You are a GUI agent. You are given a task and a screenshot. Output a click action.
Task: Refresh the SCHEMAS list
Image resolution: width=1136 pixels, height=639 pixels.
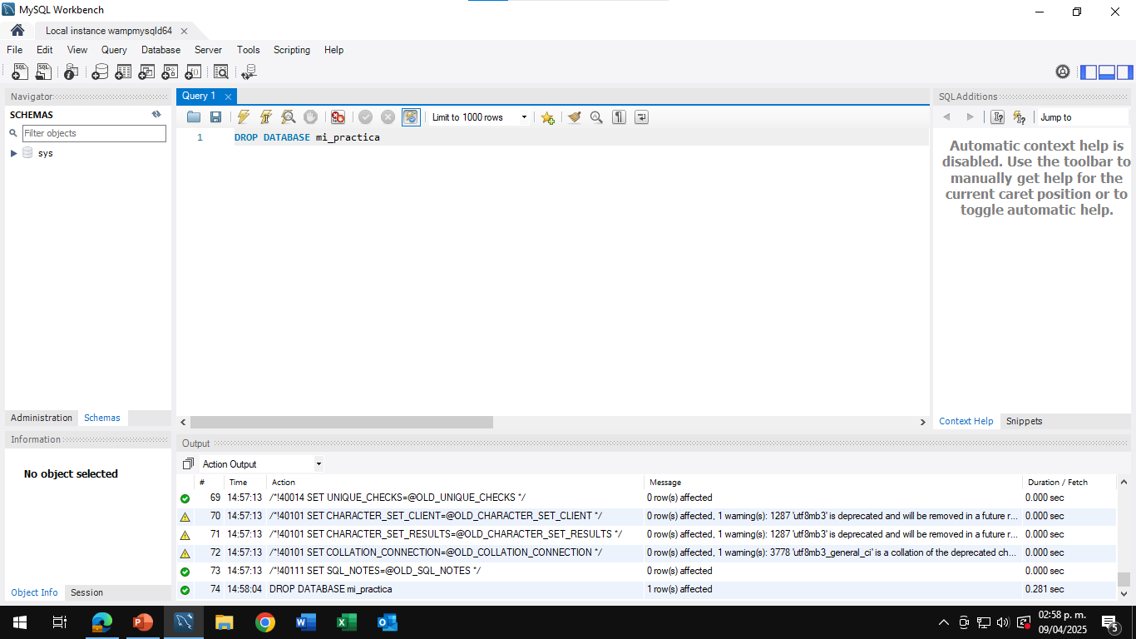click(x=156, y=115)
